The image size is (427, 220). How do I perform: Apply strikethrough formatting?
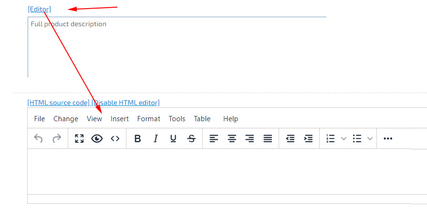pyautogui.click(x=191, y=138)
